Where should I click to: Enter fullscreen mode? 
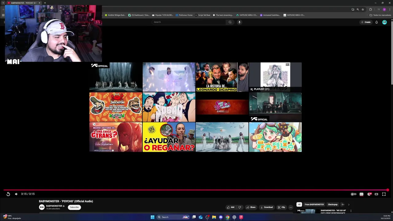coord(384,194)
